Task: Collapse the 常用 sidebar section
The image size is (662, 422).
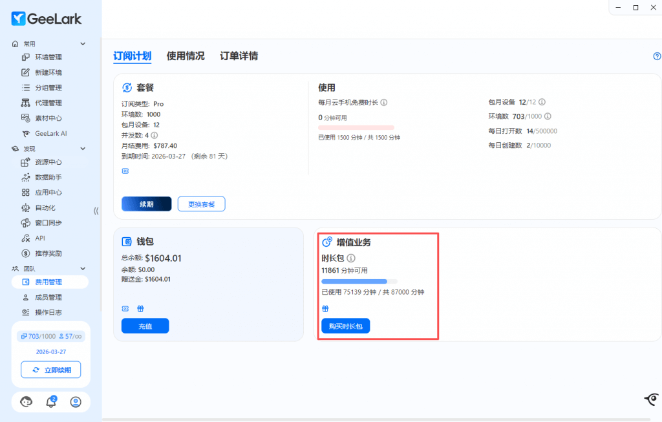Action: 83,44
